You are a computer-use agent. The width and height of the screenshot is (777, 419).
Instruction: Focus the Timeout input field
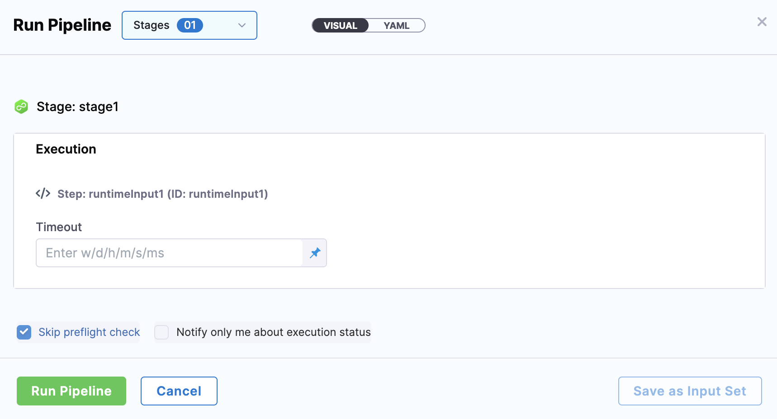(169, 253)
